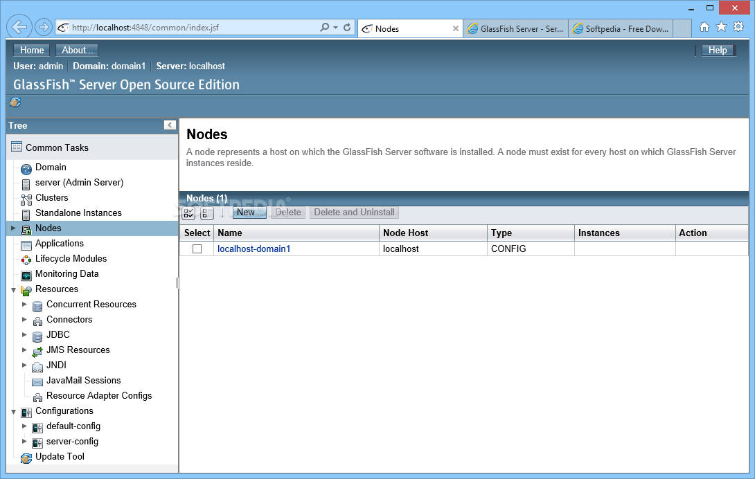Click the default-config icon
This screenshot has height=479, width=755.
tap(37, 428)
